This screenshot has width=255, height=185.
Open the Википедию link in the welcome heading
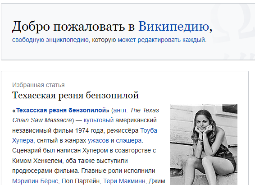click(x=174, y=26)
